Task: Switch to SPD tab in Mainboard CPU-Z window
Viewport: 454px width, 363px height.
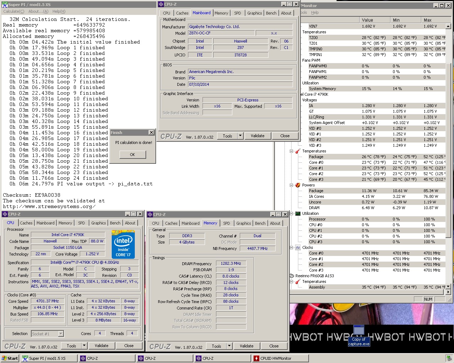Action: (238, 13)
